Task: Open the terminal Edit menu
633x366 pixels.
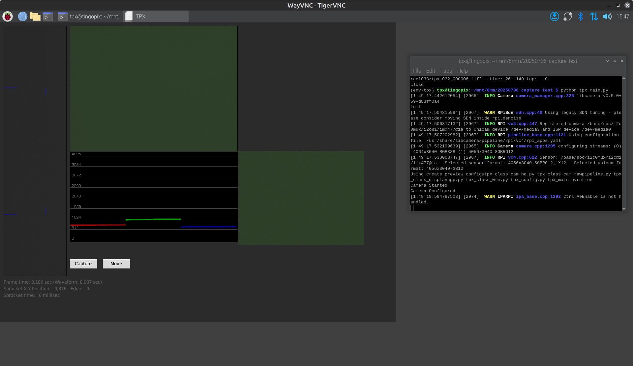Action: coord(430,71)
